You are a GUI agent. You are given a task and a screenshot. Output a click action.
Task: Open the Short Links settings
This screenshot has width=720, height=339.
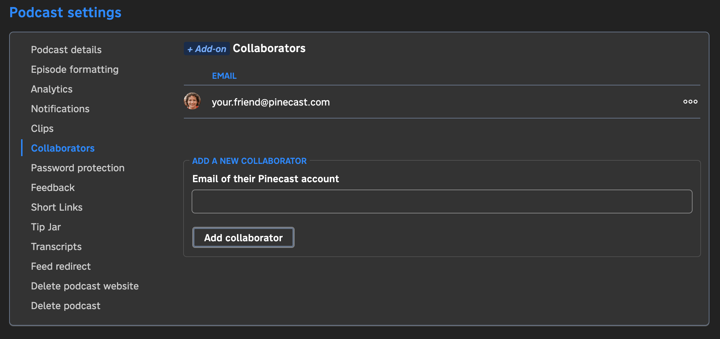click(x=57, y=207)
